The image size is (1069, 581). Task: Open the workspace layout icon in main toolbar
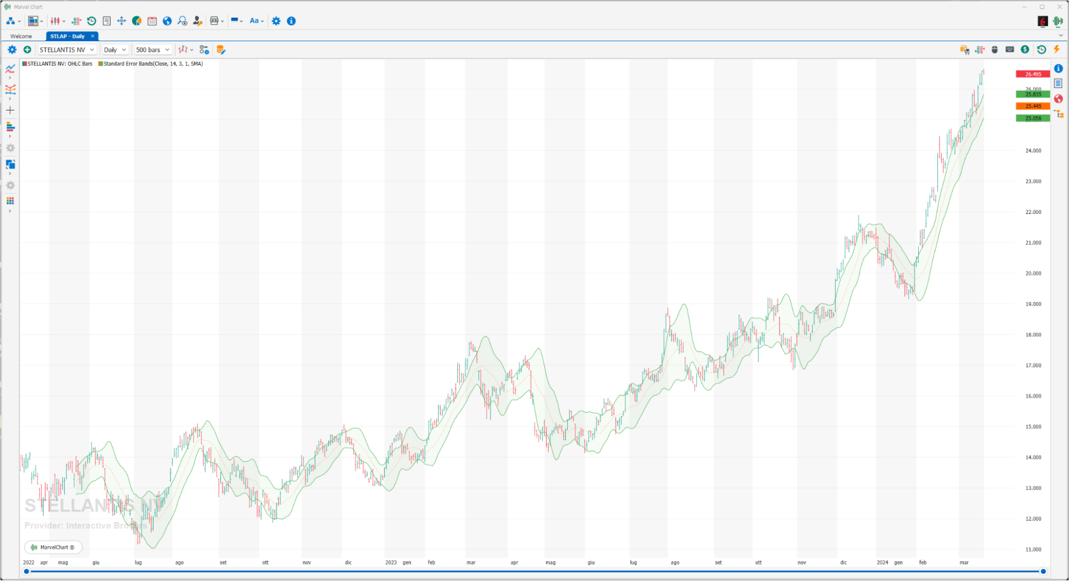(x=33, y=21)
